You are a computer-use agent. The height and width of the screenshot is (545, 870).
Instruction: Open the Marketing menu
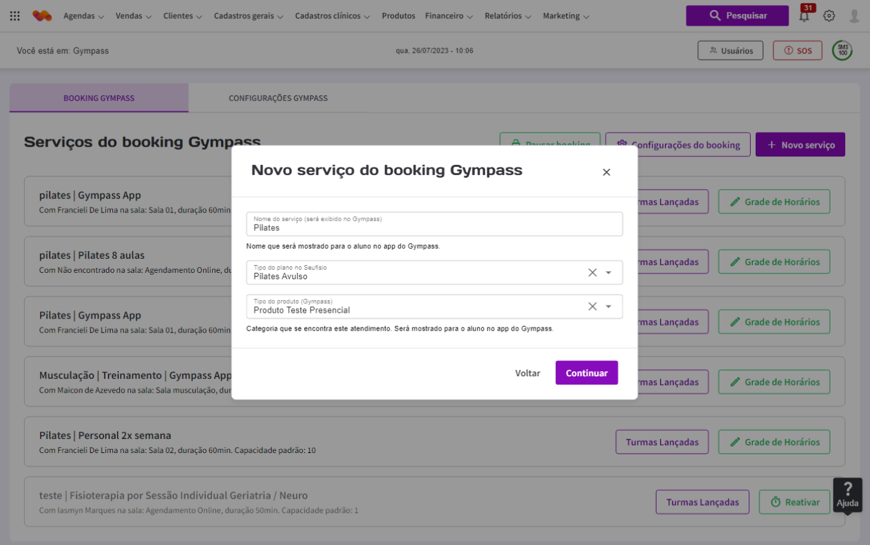(x=566, y=16)
